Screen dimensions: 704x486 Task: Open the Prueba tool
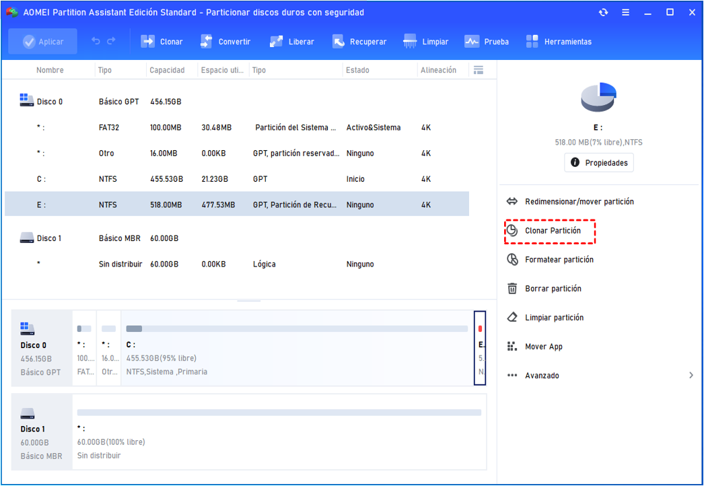coord(486,41)
